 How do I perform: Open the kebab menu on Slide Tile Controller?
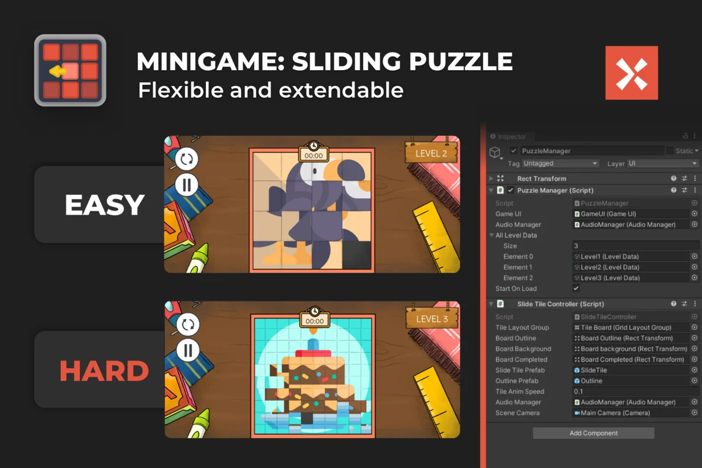pos(695,304)
